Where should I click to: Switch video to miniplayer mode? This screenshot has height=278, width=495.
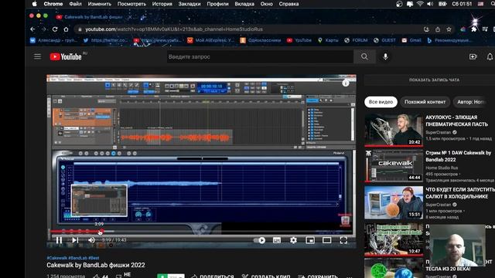pos(310,240)
